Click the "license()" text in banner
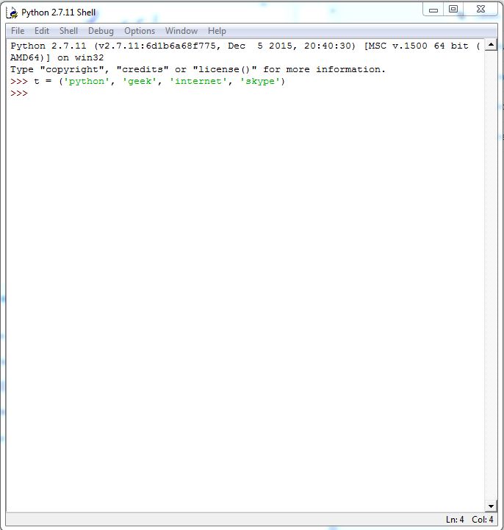The height and width of the screenshot is (530, 504). point(225,70)
